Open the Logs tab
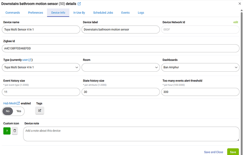Screen dimensions: 243x155 (x=141, y=13)
